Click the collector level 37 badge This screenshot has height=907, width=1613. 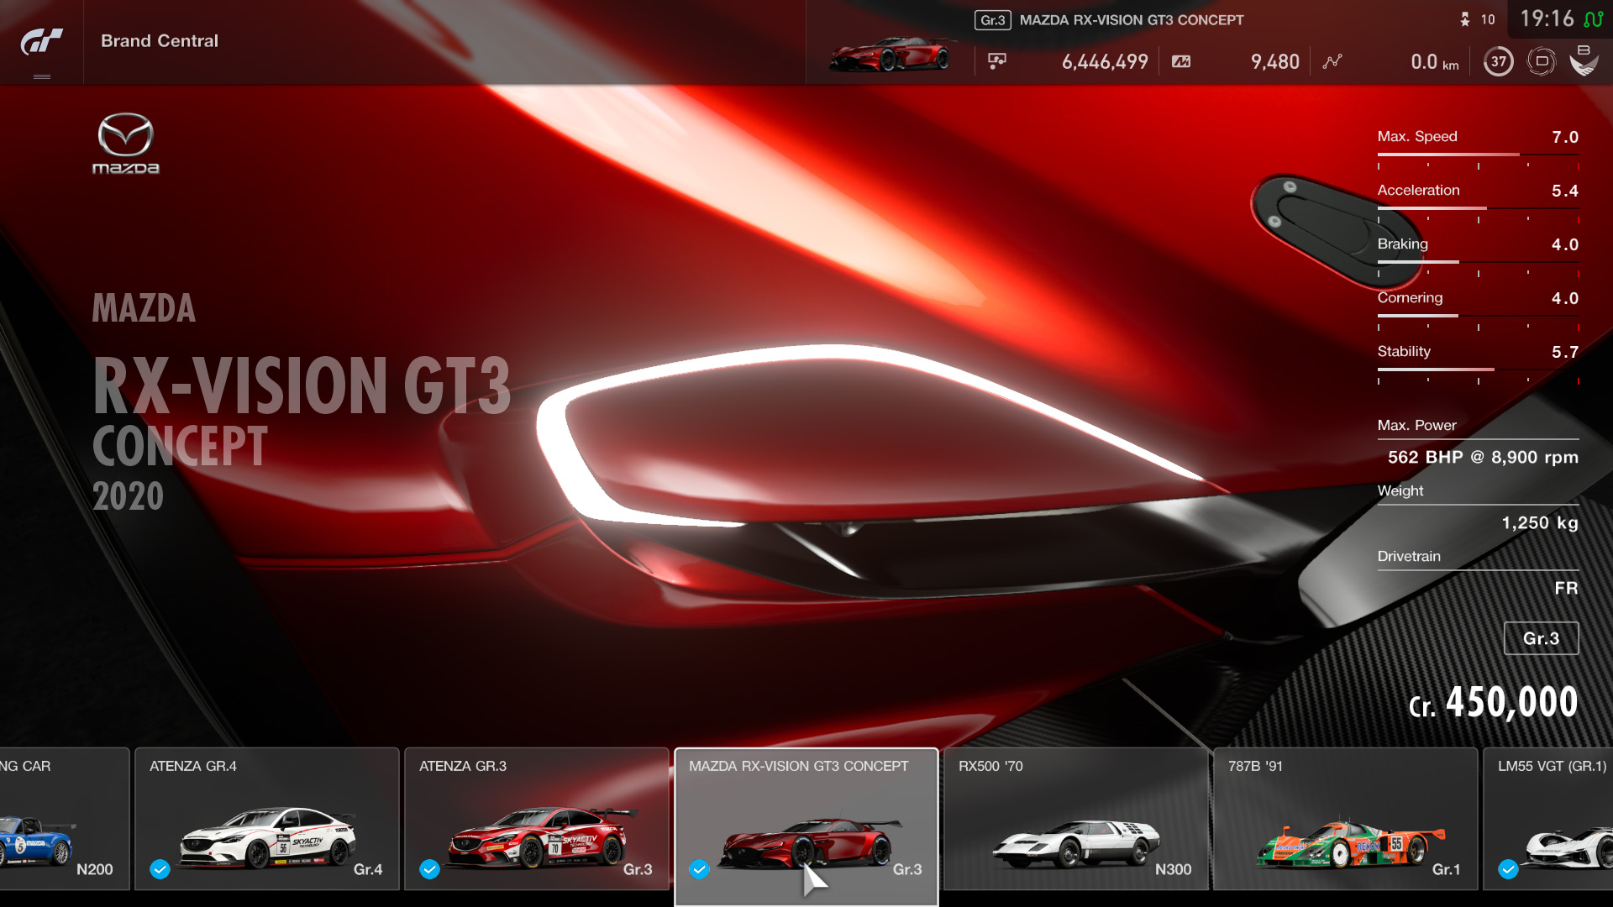[x=1498, y=61]
